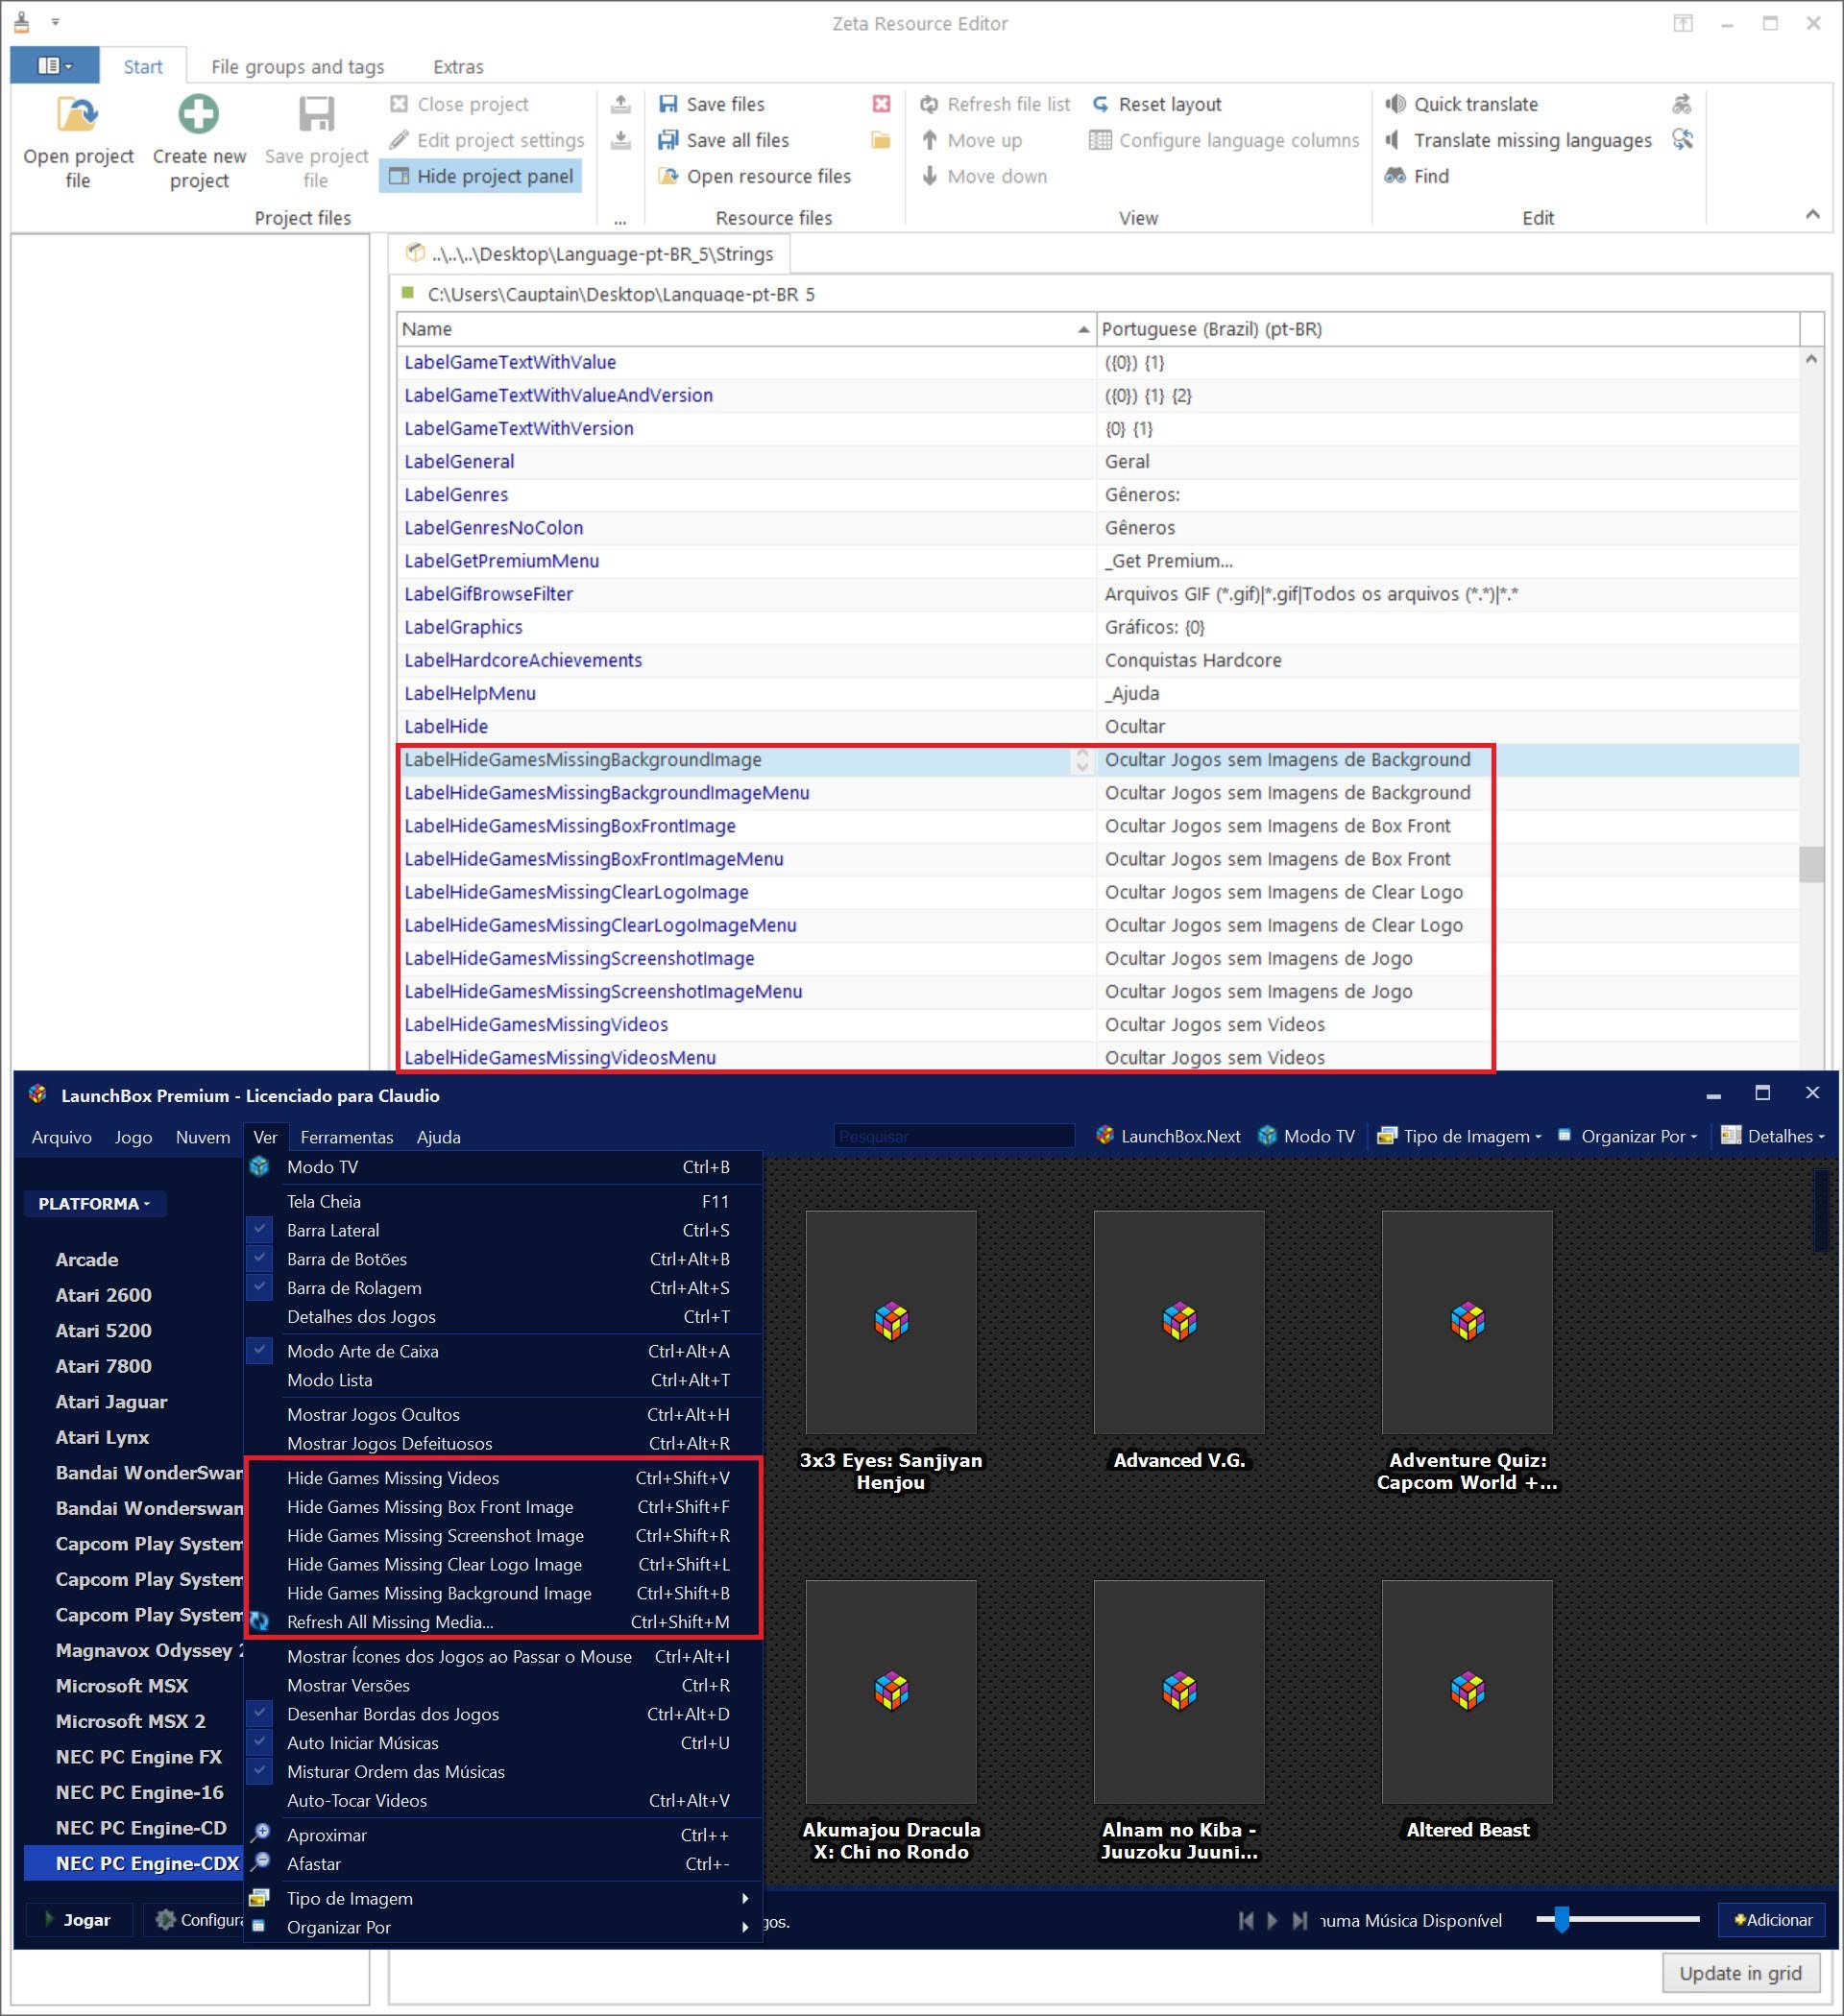Expand the Tipo de Imagem submenu
This screenshot has height=2016, width=1844.
pyautogui.click(x=503, y=1898)
